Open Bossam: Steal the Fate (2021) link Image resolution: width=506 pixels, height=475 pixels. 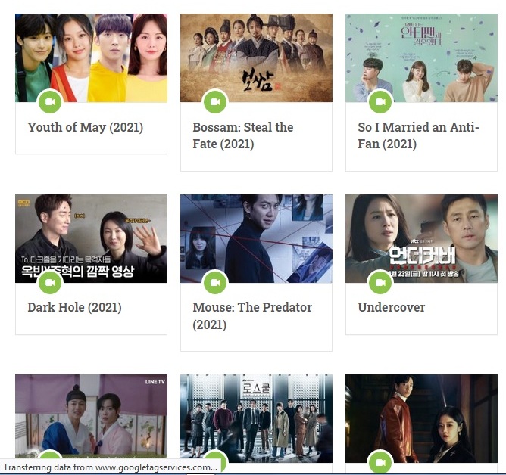pyautogui.click(x=243, y=135)
